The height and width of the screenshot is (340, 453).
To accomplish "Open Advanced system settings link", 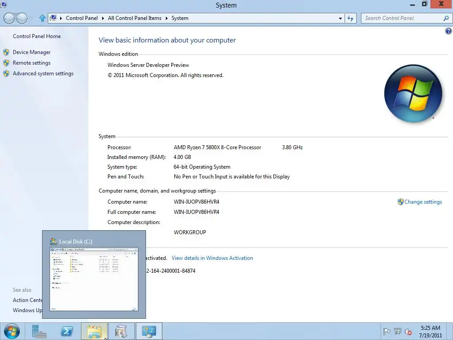I will pos(43,73).
